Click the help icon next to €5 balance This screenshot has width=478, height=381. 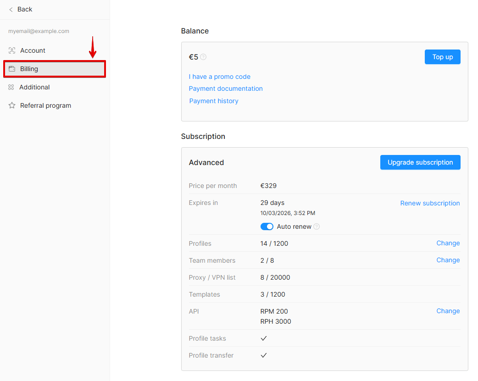pyautogui.click(x=203, y=57)
